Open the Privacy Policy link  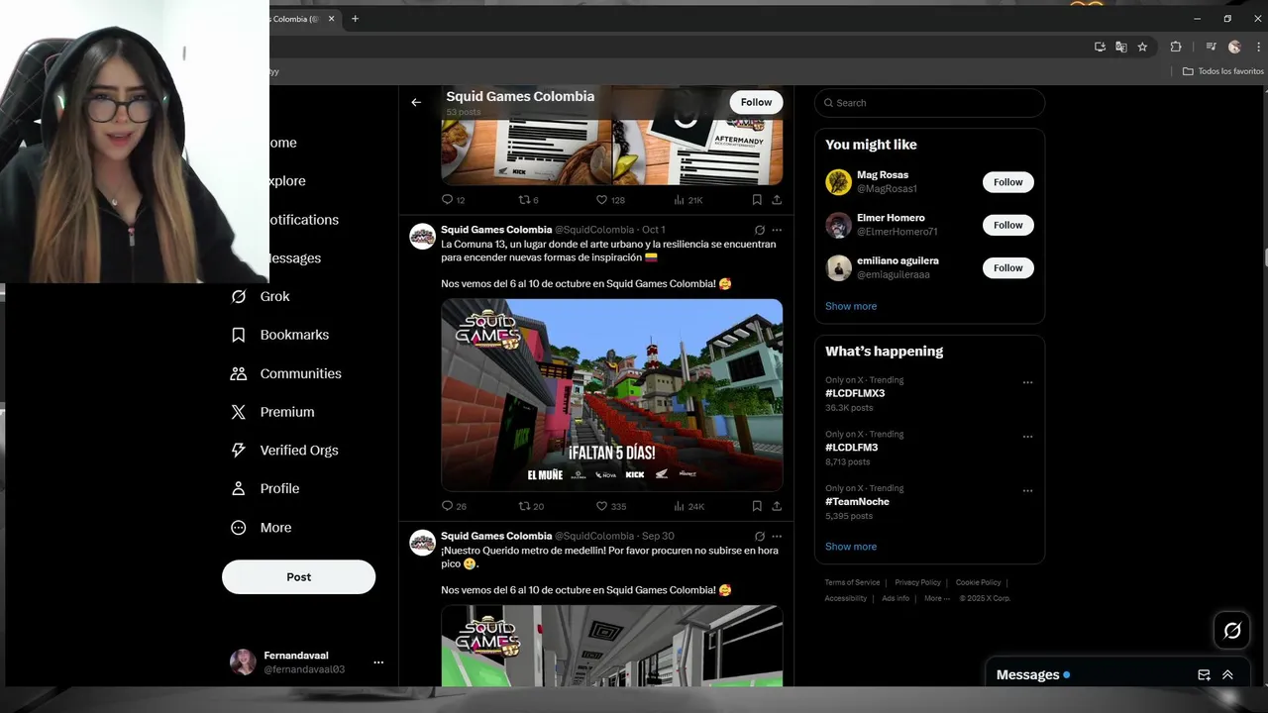click(x=917, y=582)
